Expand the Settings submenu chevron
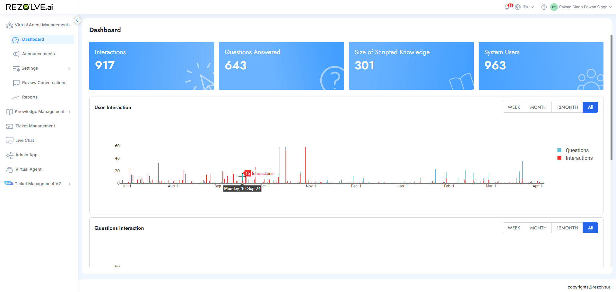Screen dimensions: 616x292 (69, 69)
